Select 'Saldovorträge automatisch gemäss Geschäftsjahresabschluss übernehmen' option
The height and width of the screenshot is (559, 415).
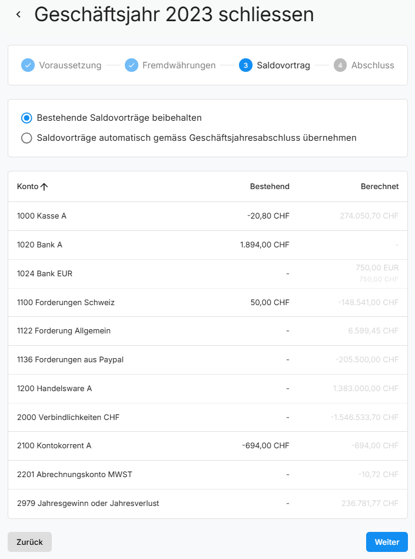[26, 138]
